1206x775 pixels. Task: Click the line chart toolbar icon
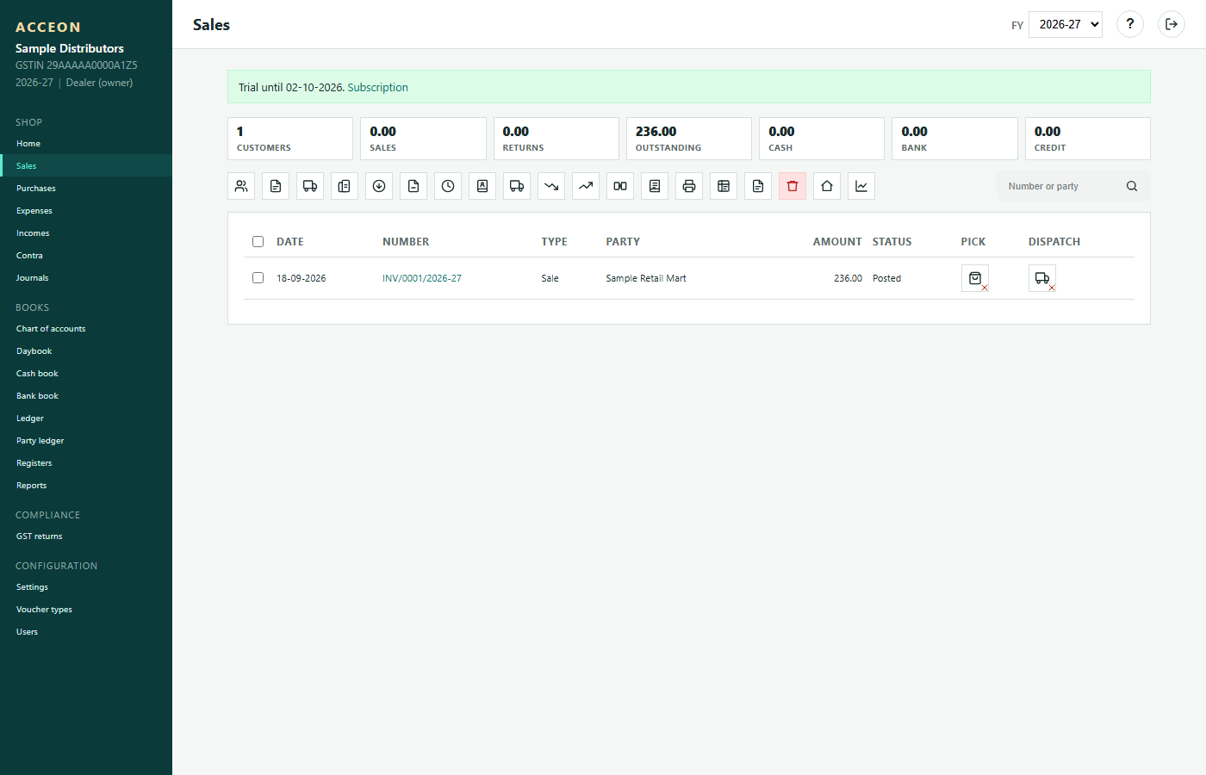pyautogui.click(x=861, y=186)
